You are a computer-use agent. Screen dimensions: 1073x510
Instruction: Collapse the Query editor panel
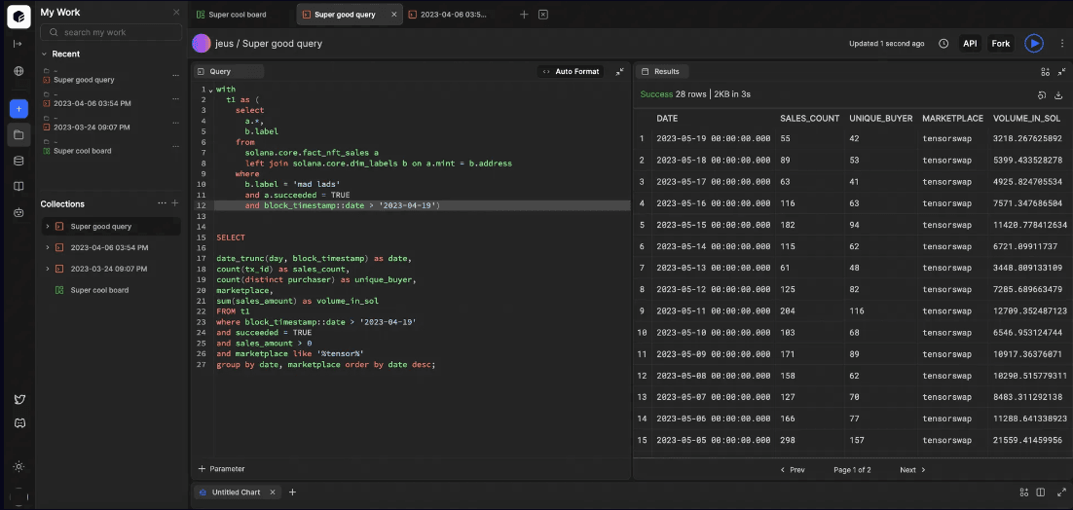[619, 72]
